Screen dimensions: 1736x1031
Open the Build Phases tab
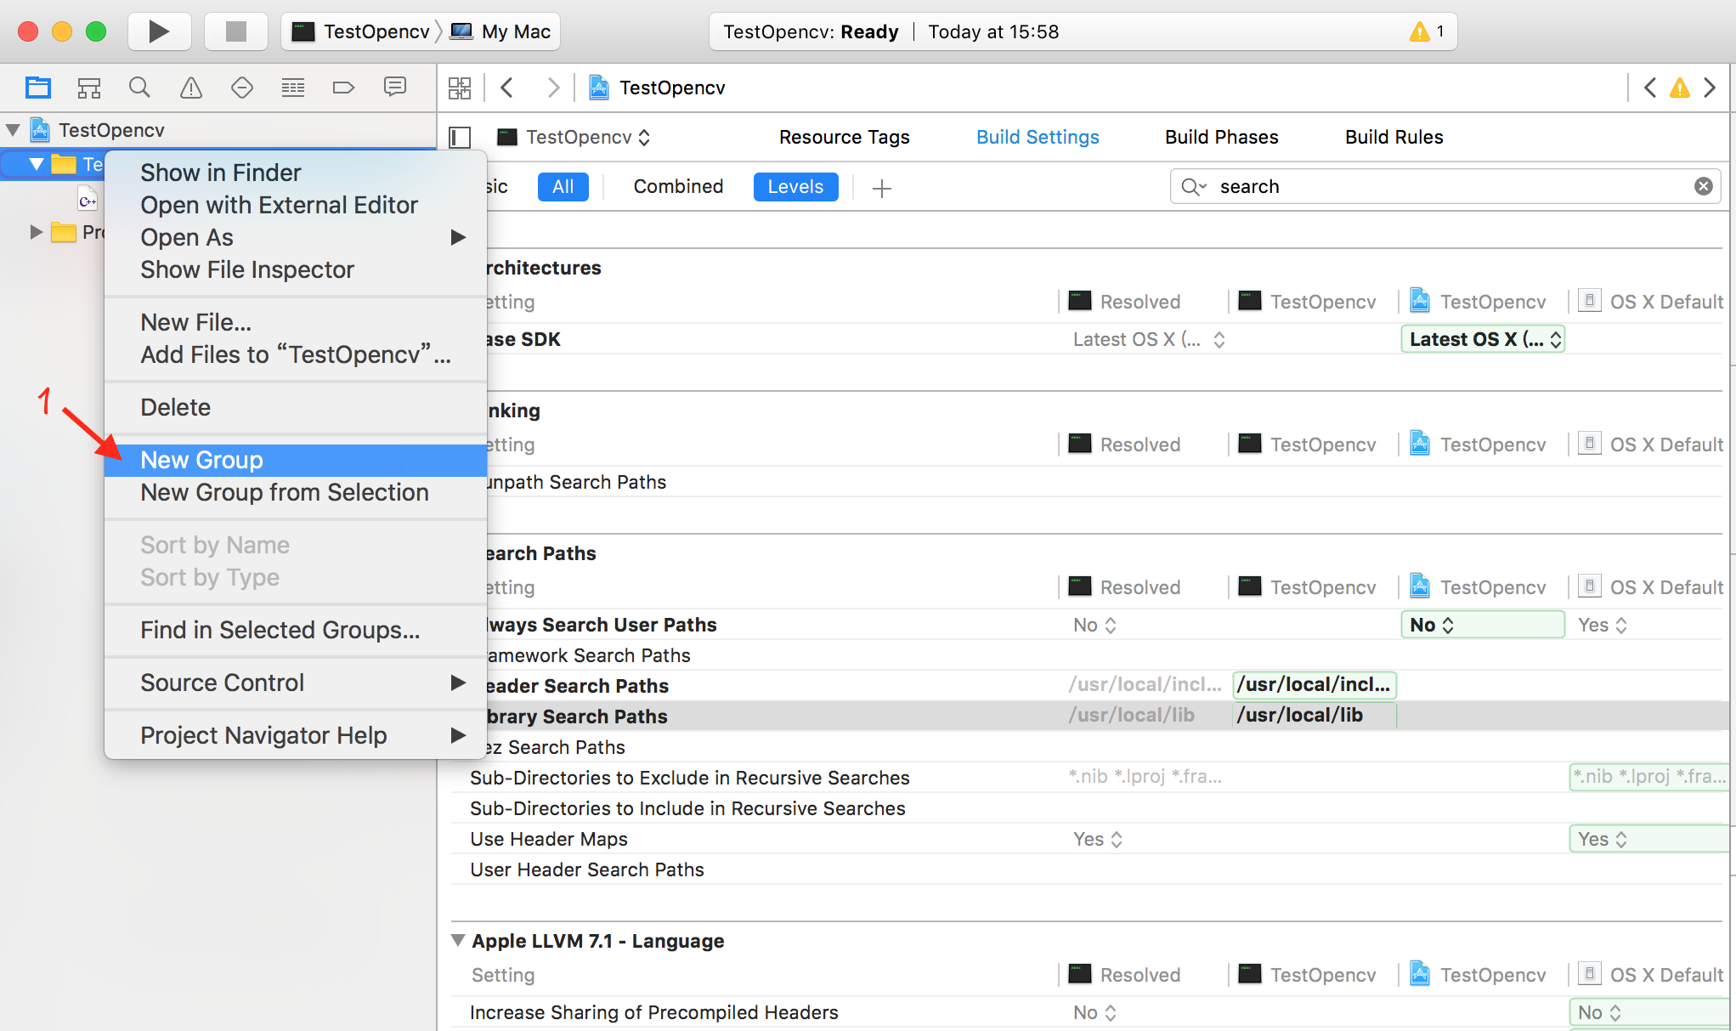(x=1221, y=137)
